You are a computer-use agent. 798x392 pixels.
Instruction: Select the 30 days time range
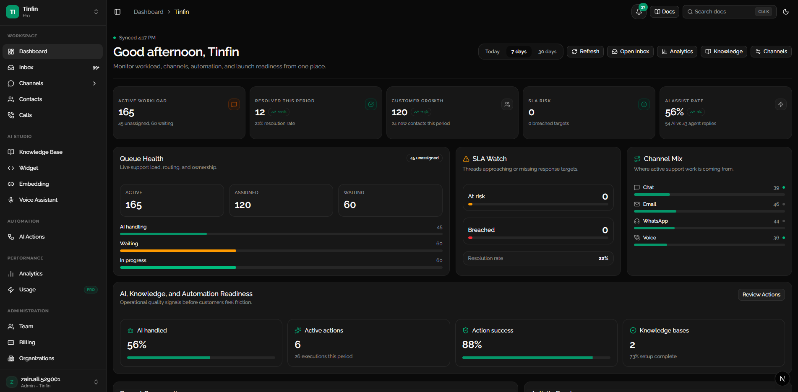pos(547,52)
